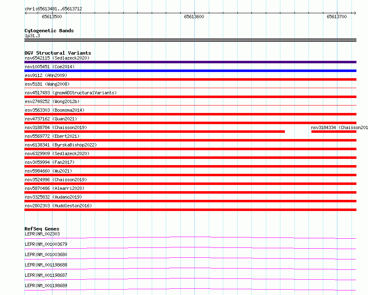Open variant esv9112 (Ahn2009) label
Viewport: 368px width, 295px height.
click(x=46, y=75)
